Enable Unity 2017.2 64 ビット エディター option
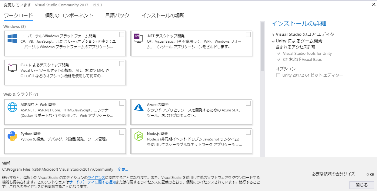This screenshot has height=191, width=377. pos(278,75)
